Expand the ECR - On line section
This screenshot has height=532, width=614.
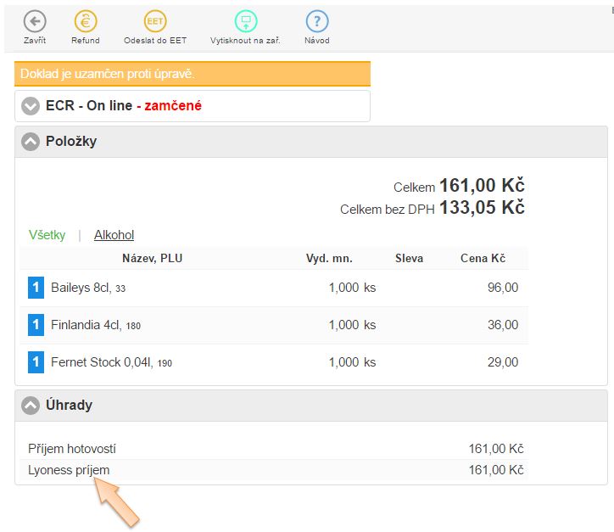tap(31, 106)
